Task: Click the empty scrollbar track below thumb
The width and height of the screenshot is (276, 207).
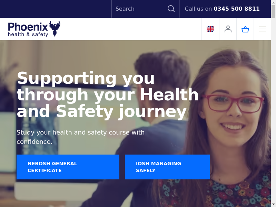Action: [x=273, y=109]
